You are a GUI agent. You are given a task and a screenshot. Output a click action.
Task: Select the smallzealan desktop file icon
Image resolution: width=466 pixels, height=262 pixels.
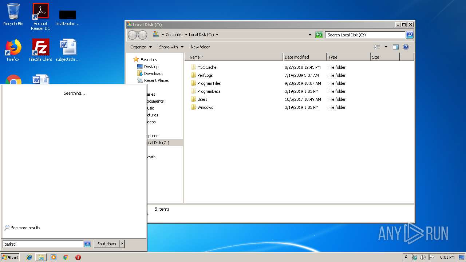pyautogui.click(x=67, y=17)
